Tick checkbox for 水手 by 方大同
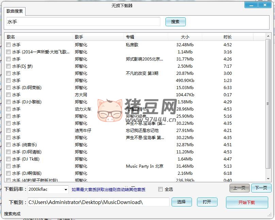The width and height of the screenshot is (275, 220). [x=8, y=95]
